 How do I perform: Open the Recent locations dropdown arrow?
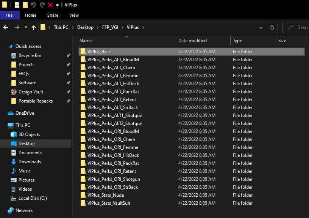[x=26, y=27]
